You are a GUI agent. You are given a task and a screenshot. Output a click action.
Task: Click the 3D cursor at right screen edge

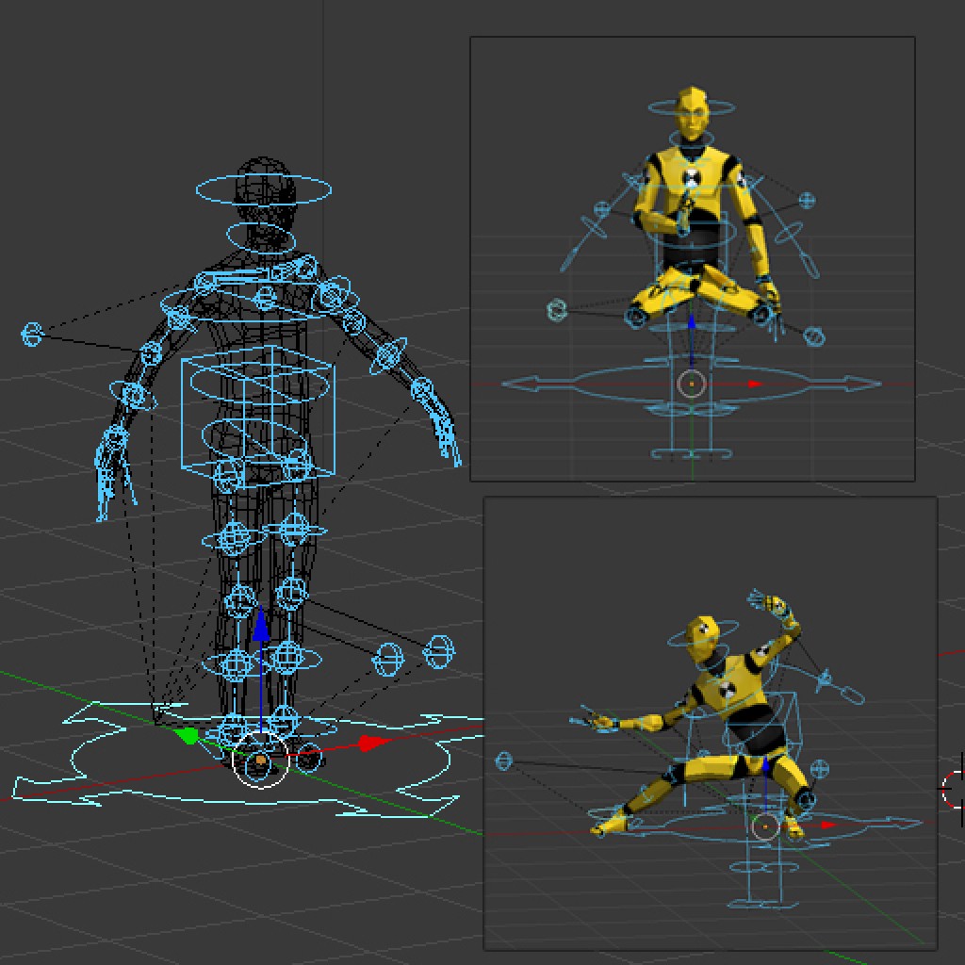click(x=954, y=788)
